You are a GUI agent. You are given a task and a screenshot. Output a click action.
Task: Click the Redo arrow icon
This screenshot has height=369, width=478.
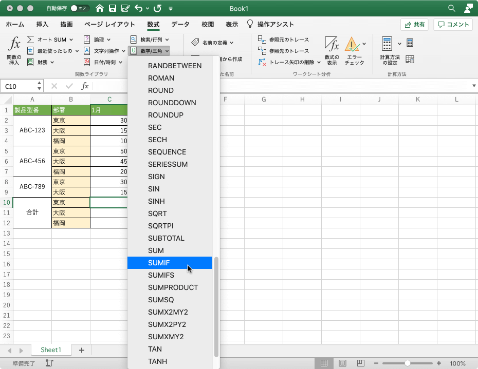(158, 8)
